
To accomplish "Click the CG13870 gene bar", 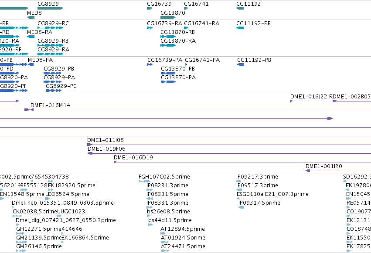I will (168, 17).
